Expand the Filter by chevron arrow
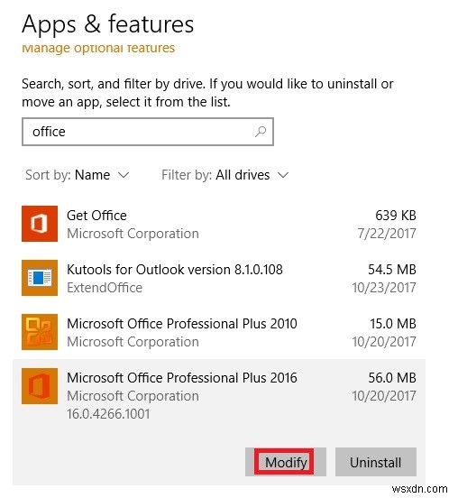 (x=283, y=175)
